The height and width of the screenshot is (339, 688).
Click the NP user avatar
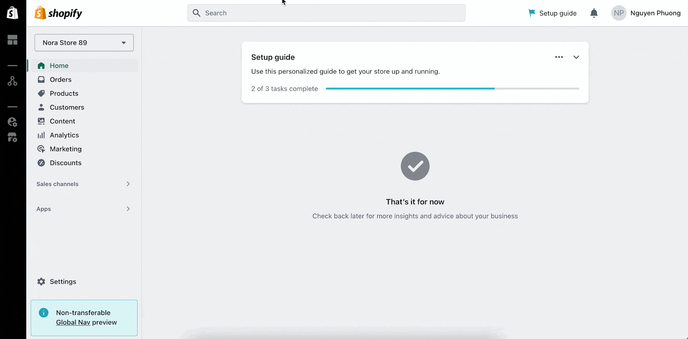pyautogui.click(x=619, y=13)
